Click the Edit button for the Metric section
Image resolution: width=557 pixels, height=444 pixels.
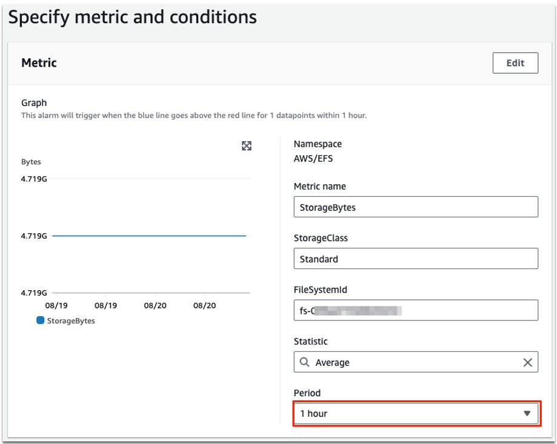point(515,62)
